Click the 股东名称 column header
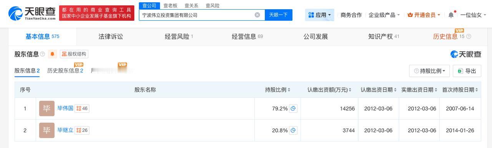This screenshot has width=492, height=148. point(145,90)
